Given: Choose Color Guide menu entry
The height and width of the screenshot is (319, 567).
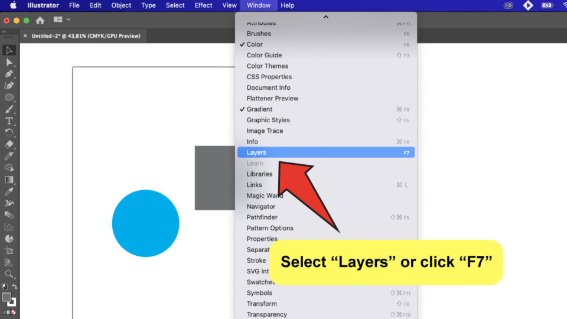Looking at the screenshot, I should (326, 56).
